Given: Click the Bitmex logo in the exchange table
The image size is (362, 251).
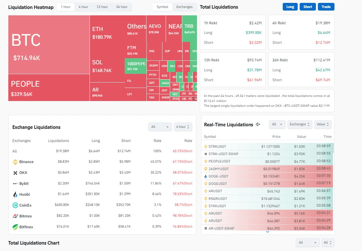Looking at the screenshot, I should [15, 216].
